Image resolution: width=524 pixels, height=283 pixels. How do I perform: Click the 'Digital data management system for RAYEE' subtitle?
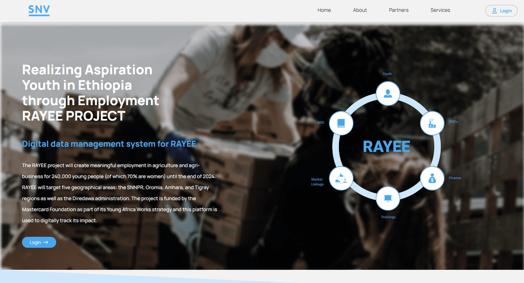pos(109,144)
